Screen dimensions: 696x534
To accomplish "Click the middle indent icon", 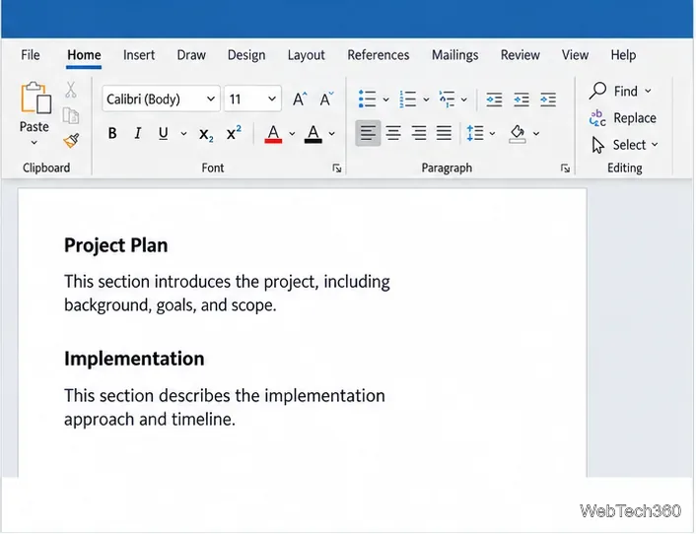I will (x=522, y=100).
